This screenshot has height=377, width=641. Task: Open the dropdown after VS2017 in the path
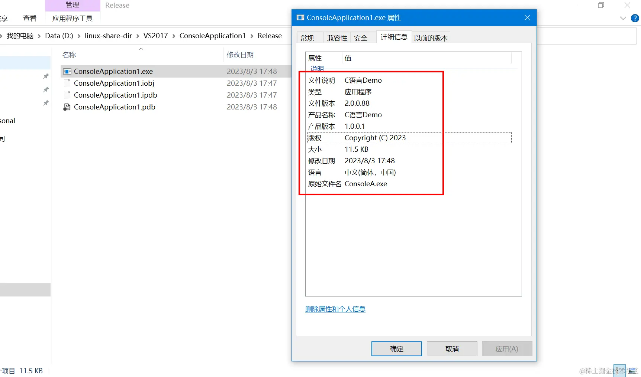pos(174,36)
